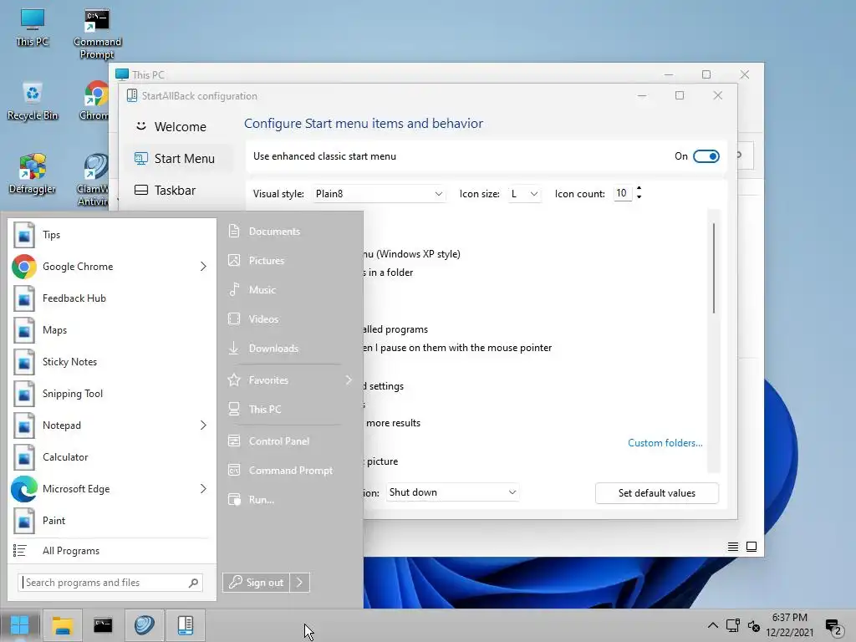
Task: Switch This PC window to details view
Action: point(733,547)
